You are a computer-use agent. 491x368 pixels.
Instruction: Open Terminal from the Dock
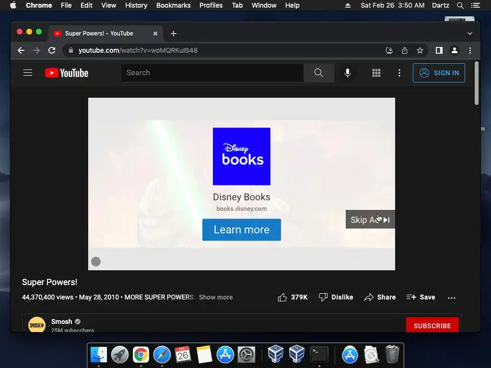pyautogui.click(x=319, y=355)
